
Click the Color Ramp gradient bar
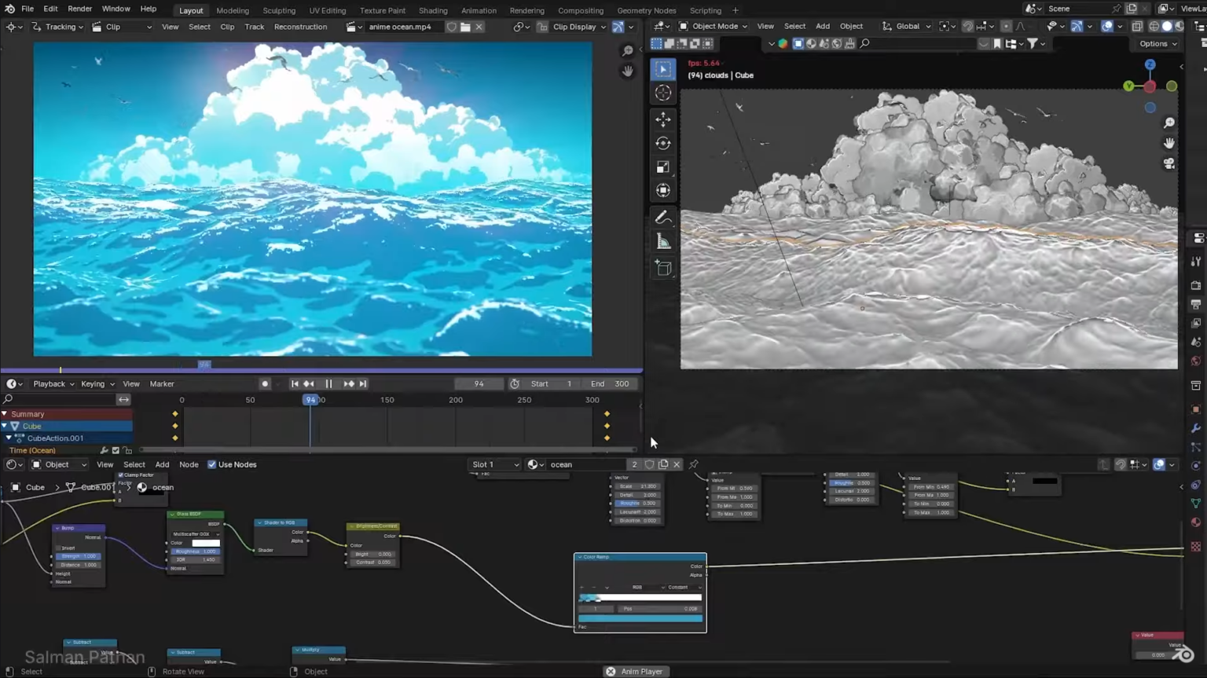640,598
